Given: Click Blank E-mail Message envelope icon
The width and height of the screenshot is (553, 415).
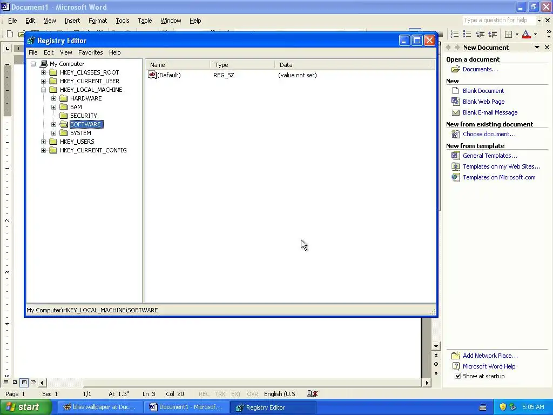Looking at the screenshot, I should [x=456, y=112].
